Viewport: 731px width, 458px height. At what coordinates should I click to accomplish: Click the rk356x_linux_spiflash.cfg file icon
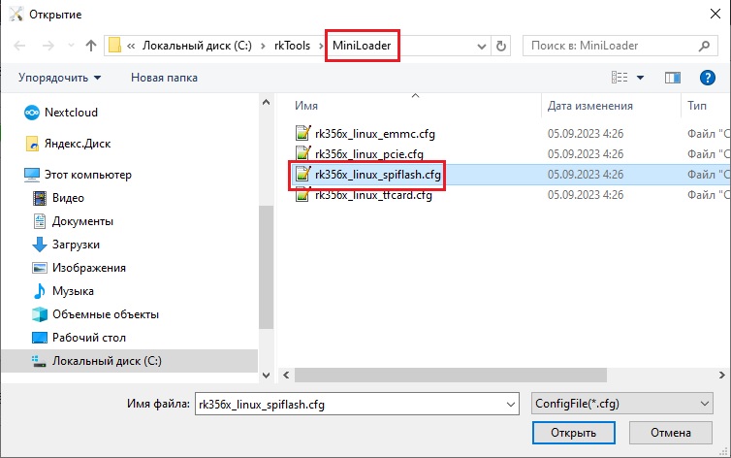click(x=303, y=174)
